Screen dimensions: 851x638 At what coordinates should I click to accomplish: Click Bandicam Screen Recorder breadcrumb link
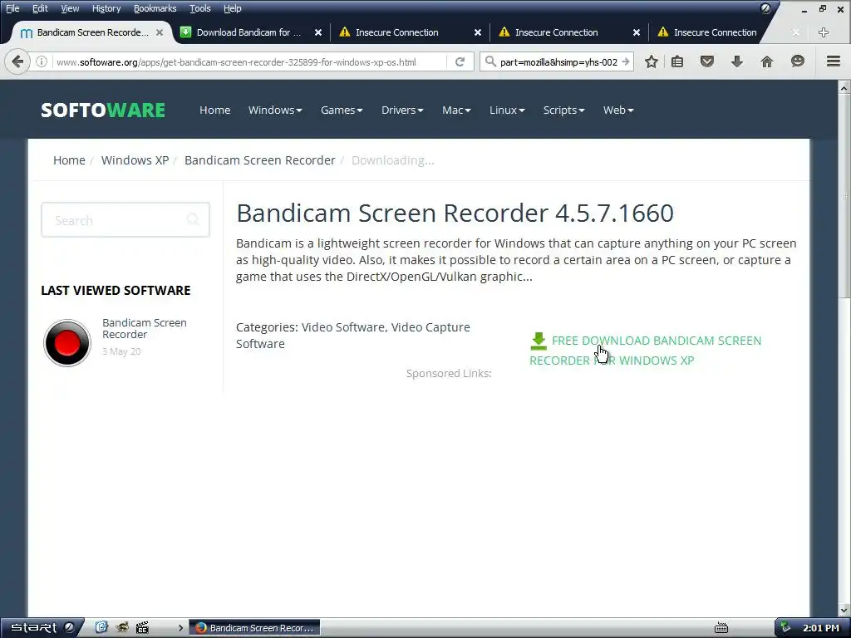[259, 160]
